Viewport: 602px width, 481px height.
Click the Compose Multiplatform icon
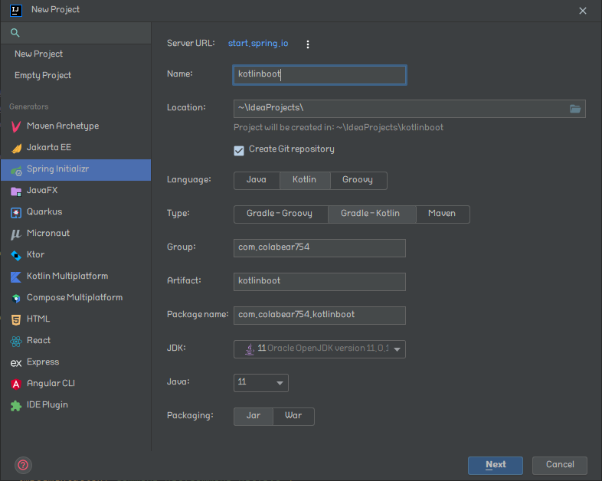point(16,298)
